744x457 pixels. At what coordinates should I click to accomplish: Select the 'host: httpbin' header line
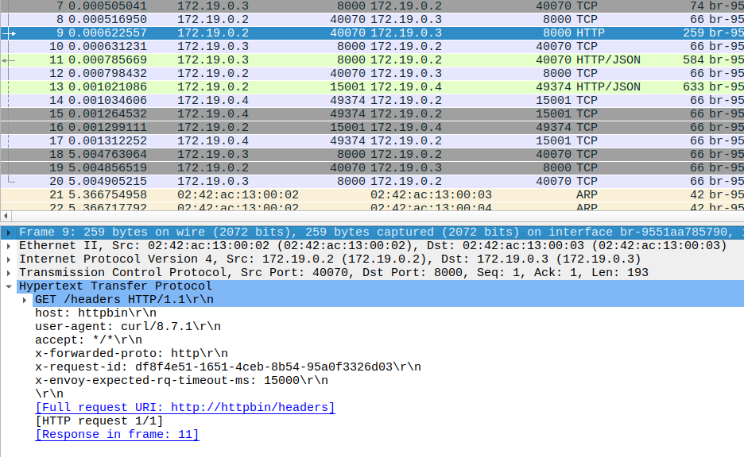coord(95,313)
